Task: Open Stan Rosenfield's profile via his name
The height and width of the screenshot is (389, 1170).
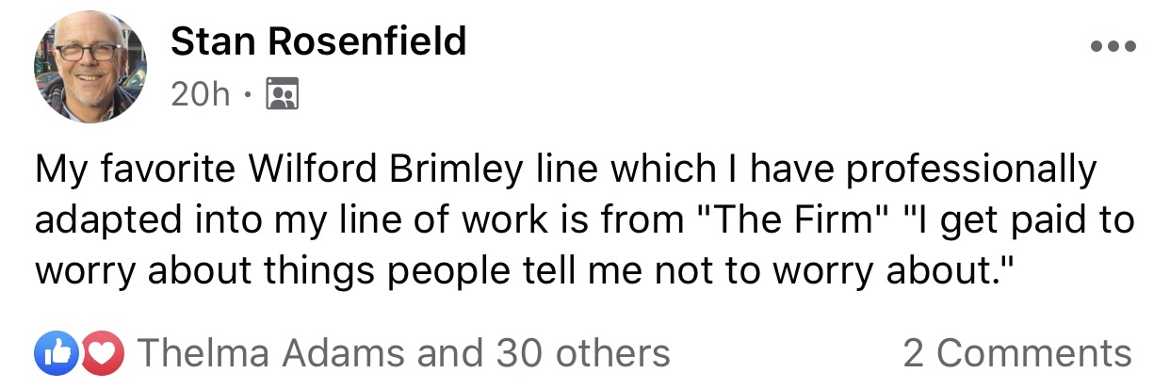Action: click(318, 41)
